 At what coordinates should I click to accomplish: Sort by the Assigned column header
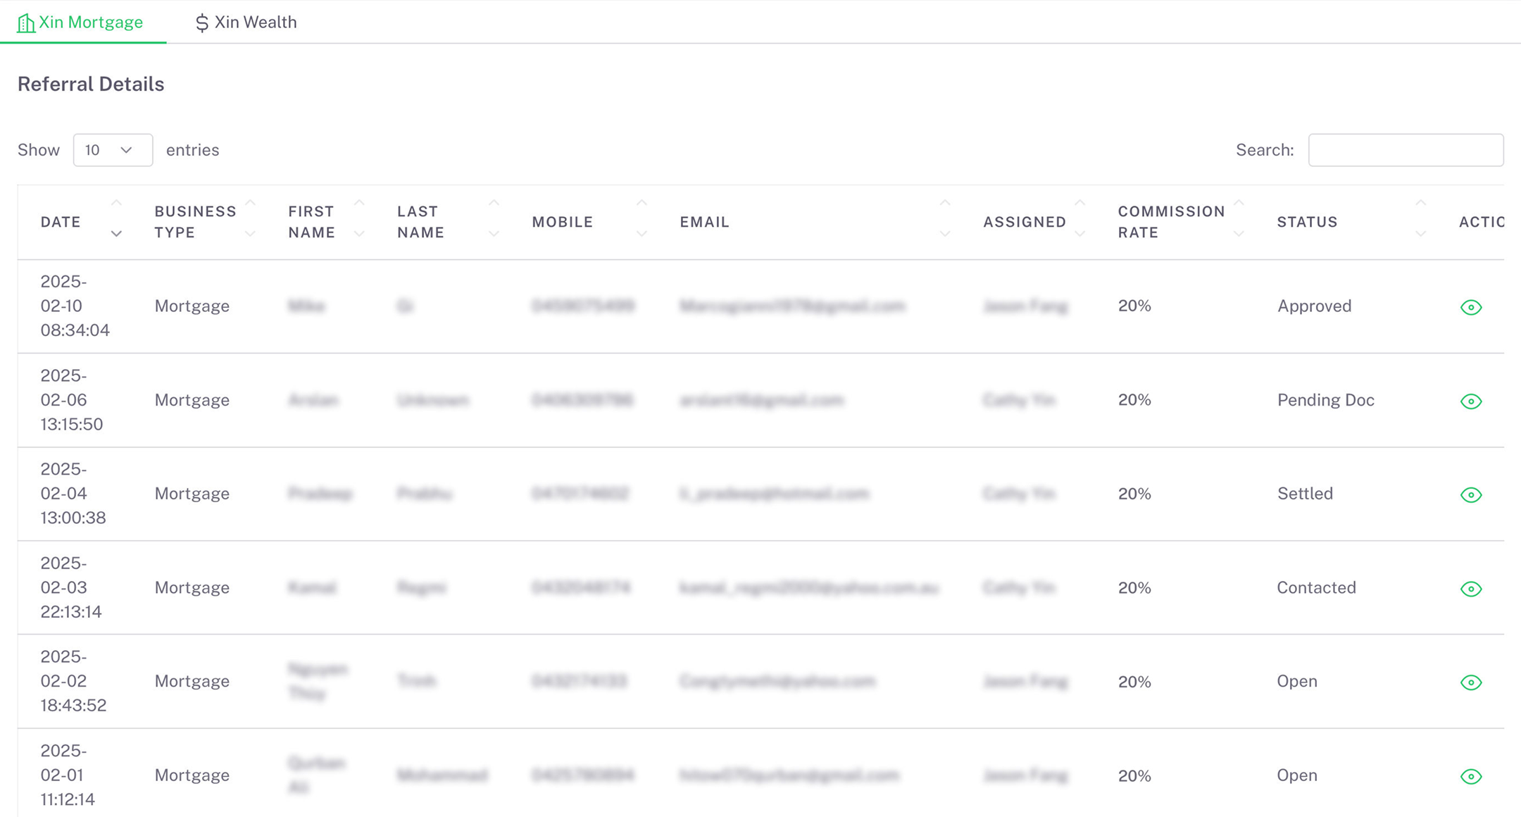(1025, 222)
